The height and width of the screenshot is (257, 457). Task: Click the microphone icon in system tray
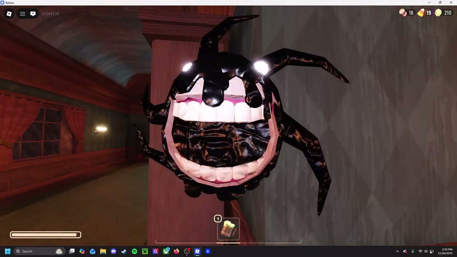tap(413, 251)
